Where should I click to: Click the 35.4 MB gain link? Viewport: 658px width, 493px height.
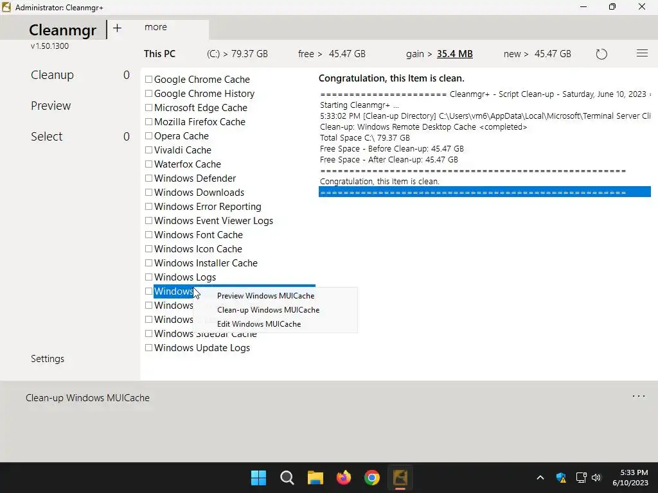coord(454,54)
